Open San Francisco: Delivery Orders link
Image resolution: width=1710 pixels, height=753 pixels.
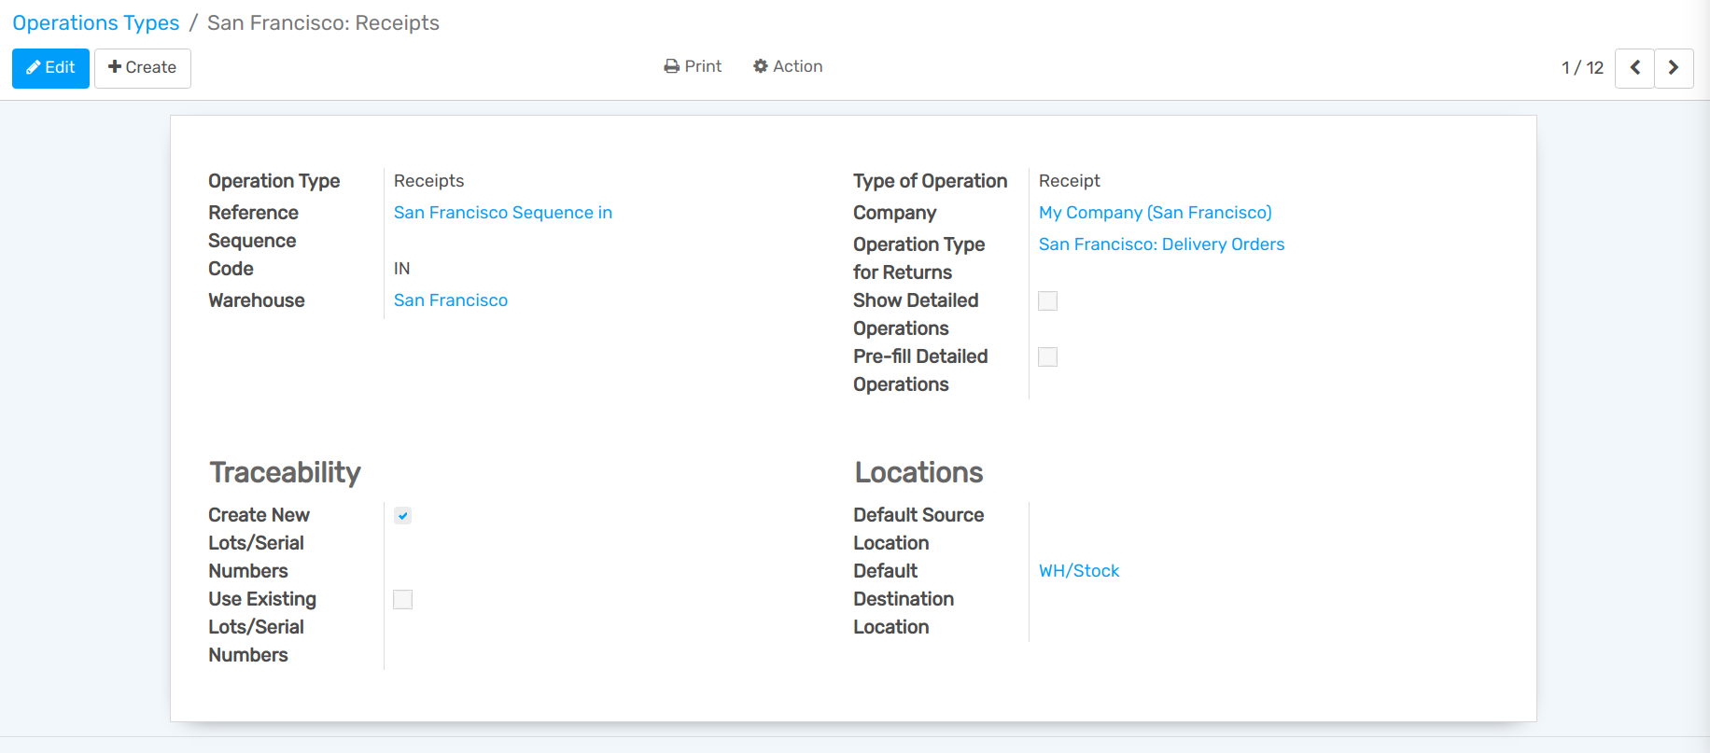(1161, 244)
